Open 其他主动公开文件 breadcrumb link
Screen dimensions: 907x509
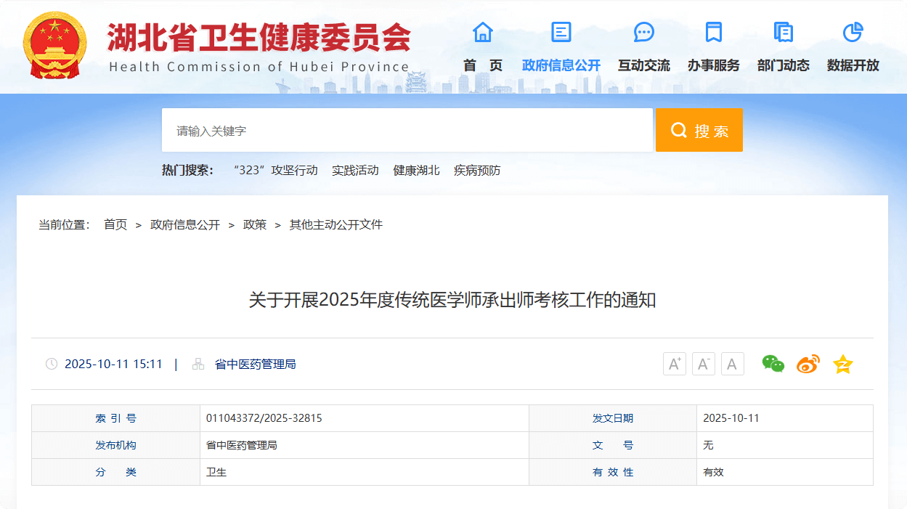point(335,225)
